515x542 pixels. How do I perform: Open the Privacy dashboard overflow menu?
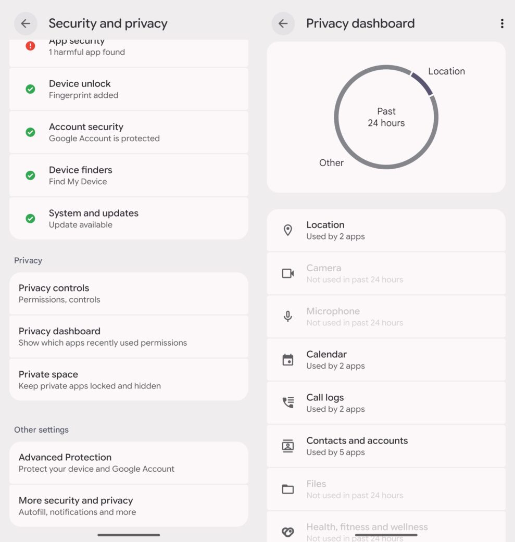[x=502, y=23]
